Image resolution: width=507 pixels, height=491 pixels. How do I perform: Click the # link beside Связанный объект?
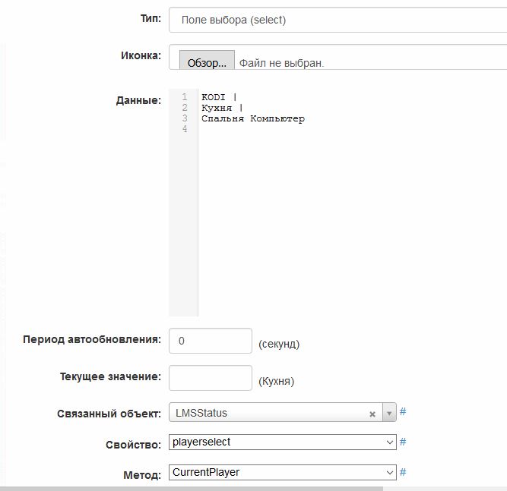403,412
